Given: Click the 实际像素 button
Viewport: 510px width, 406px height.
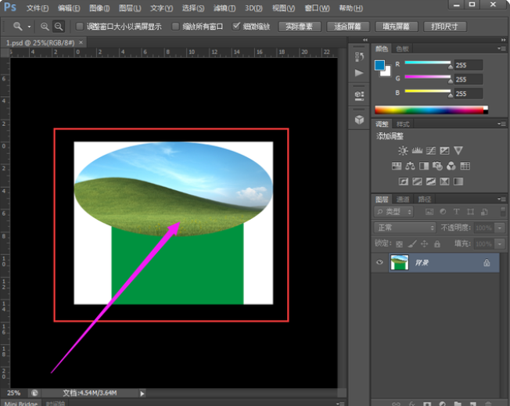Looking at the screenshot, I should point(300,27).
